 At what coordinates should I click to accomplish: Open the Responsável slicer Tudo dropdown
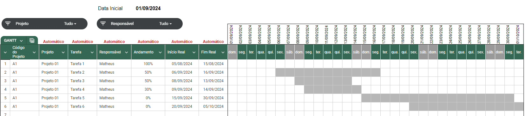[x=165, y=24]
